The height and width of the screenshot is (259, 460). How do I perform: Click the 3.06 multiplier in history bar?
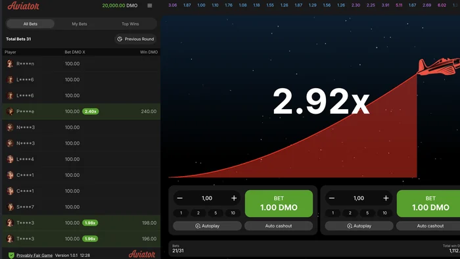(172, 5)
